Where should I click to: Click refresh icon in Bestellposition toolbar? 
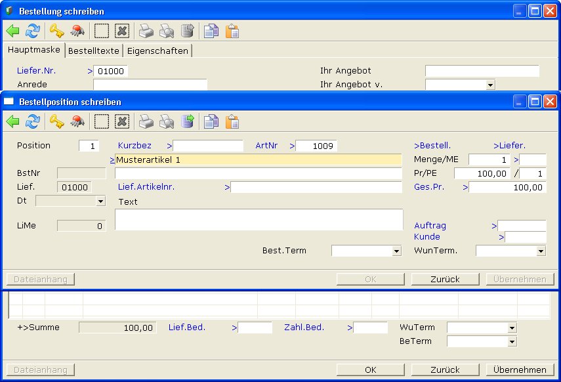click(x=33, y=121)
